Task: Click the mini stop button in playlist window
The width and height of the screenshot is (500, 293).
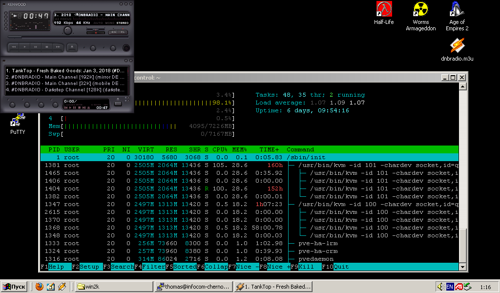Action: 80,108
